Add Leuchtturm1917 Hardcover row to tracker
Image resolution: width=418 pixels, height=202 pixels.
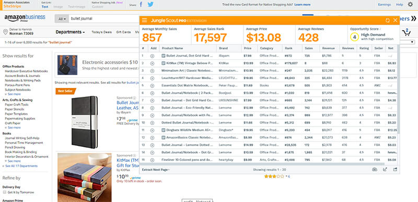(x=152, y=78)
